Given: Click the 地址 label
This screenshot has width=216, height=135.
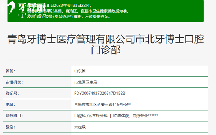Looking at the screenshot, I should point(10,104).
